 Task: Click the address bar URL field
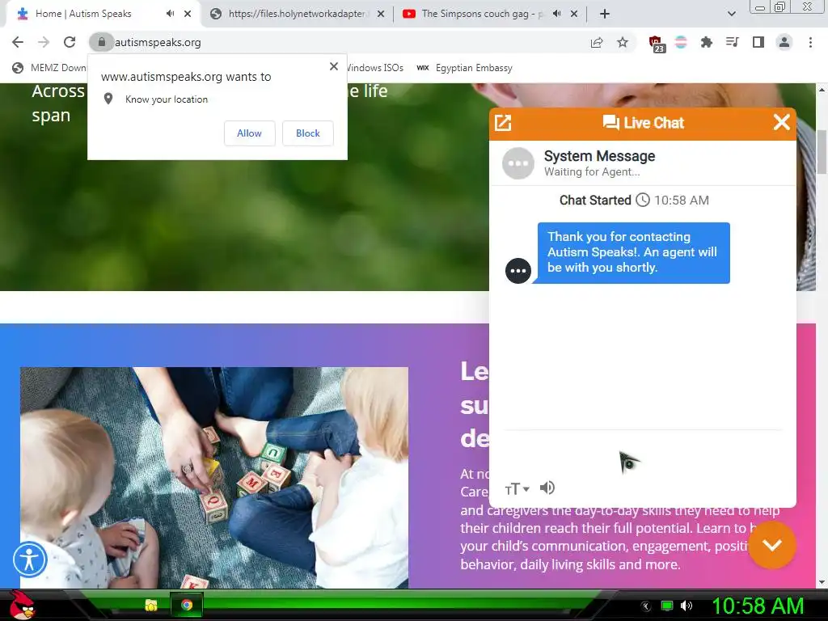pyautogui.click(x=349, y=42)
